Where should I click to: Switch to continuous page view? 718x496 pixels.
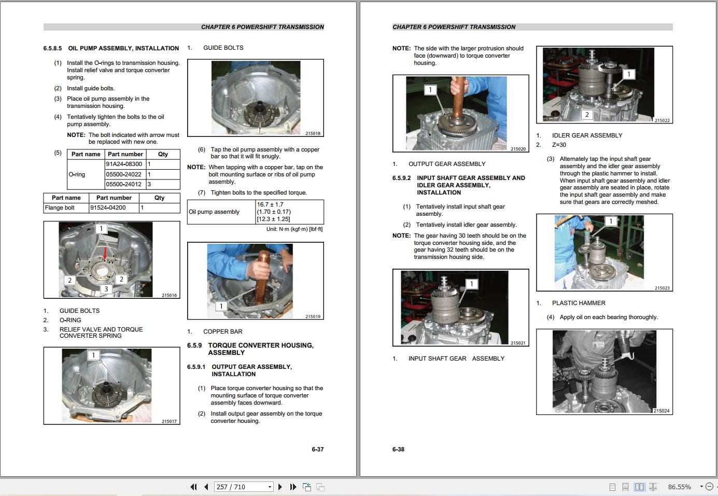pos(625,487)
